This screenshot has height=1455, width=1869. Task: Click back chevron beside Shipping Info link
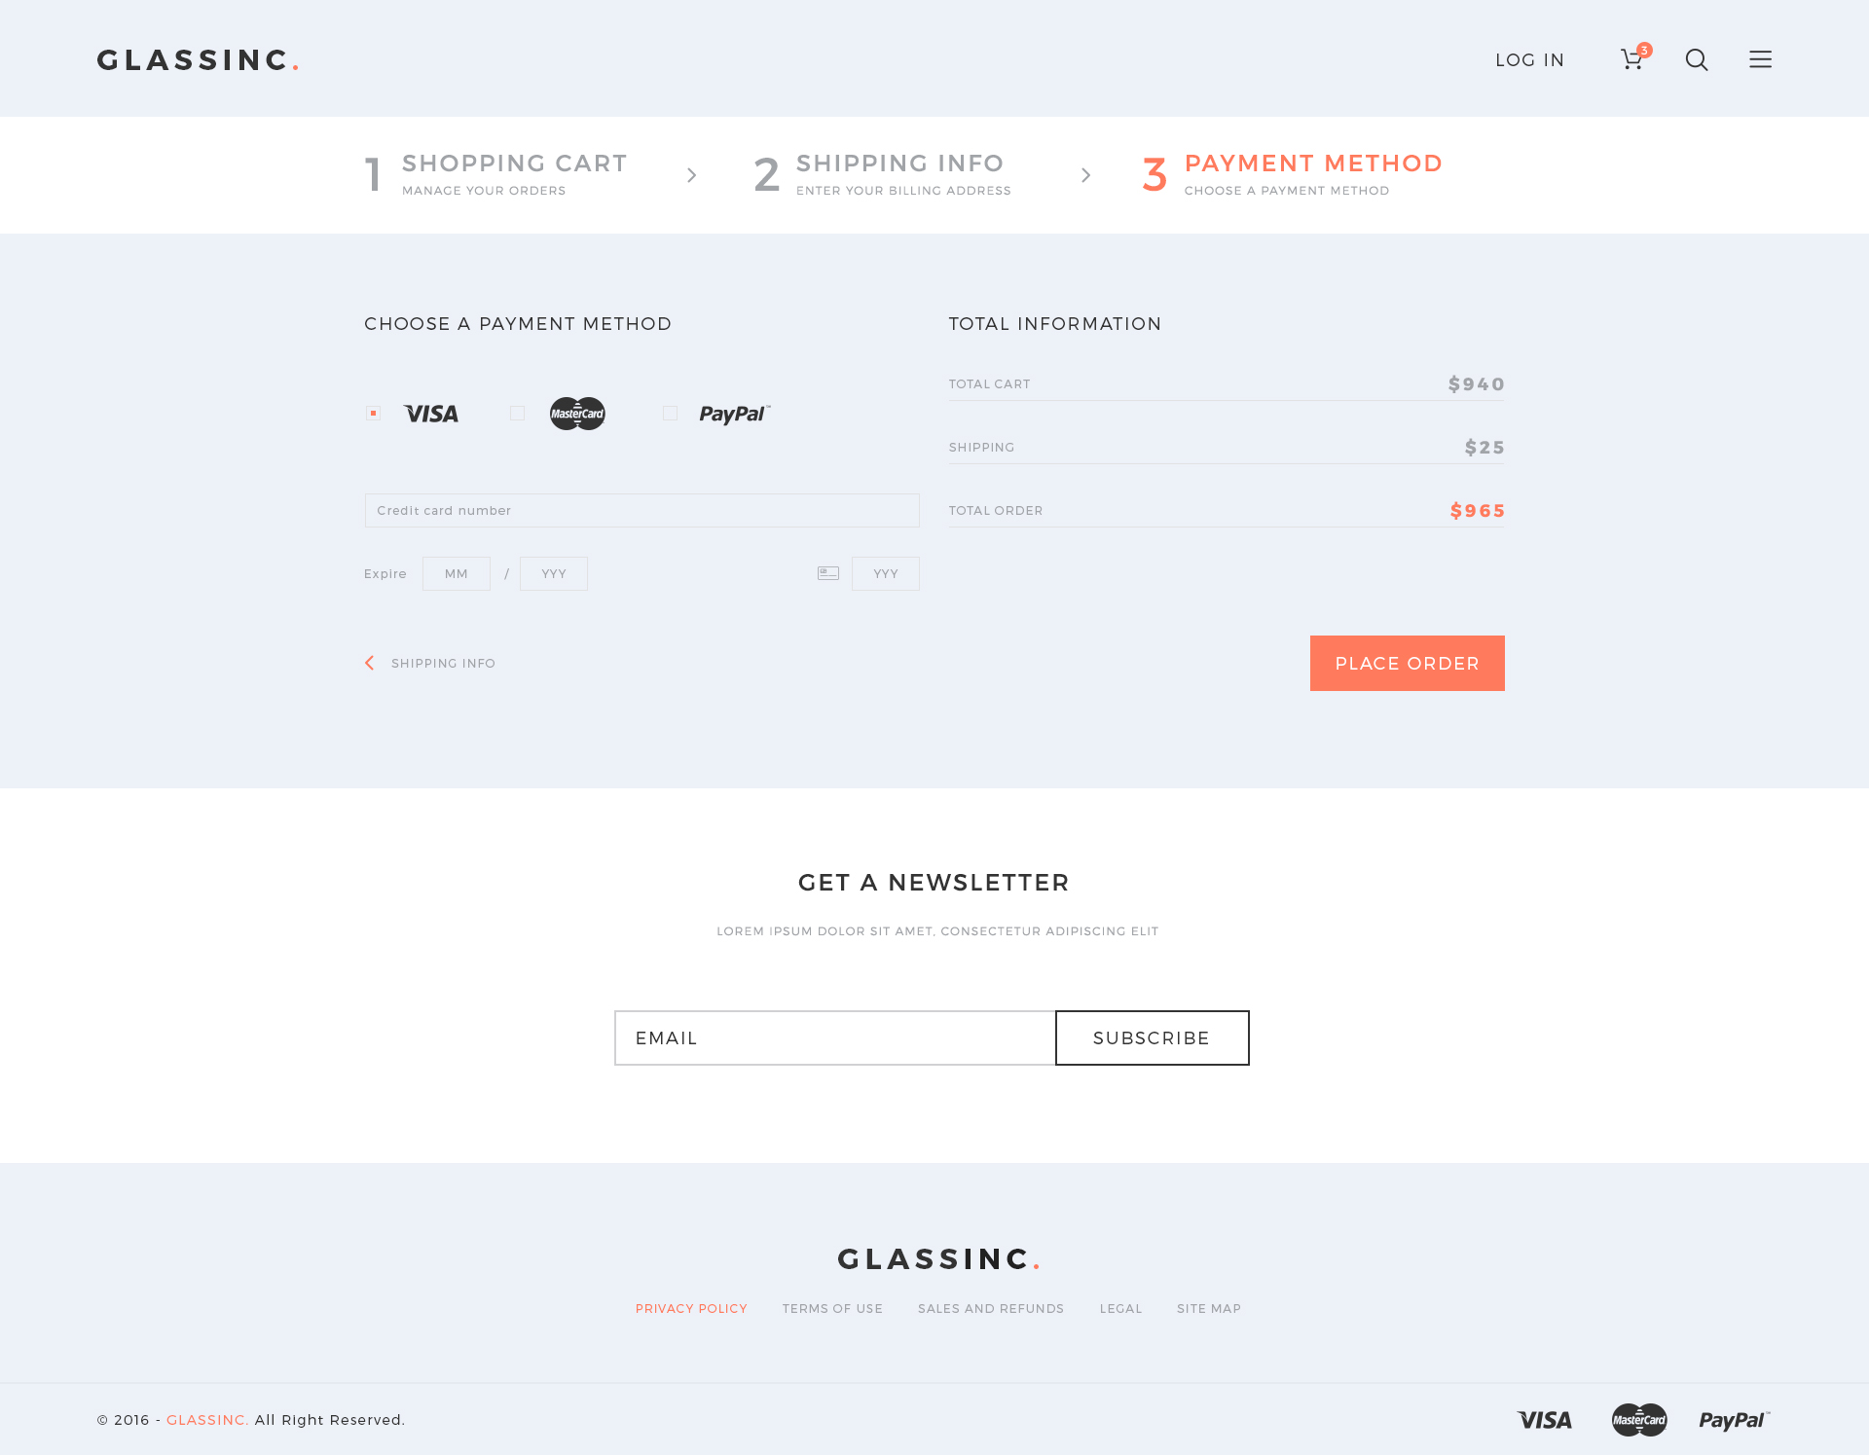click(370, 663)
